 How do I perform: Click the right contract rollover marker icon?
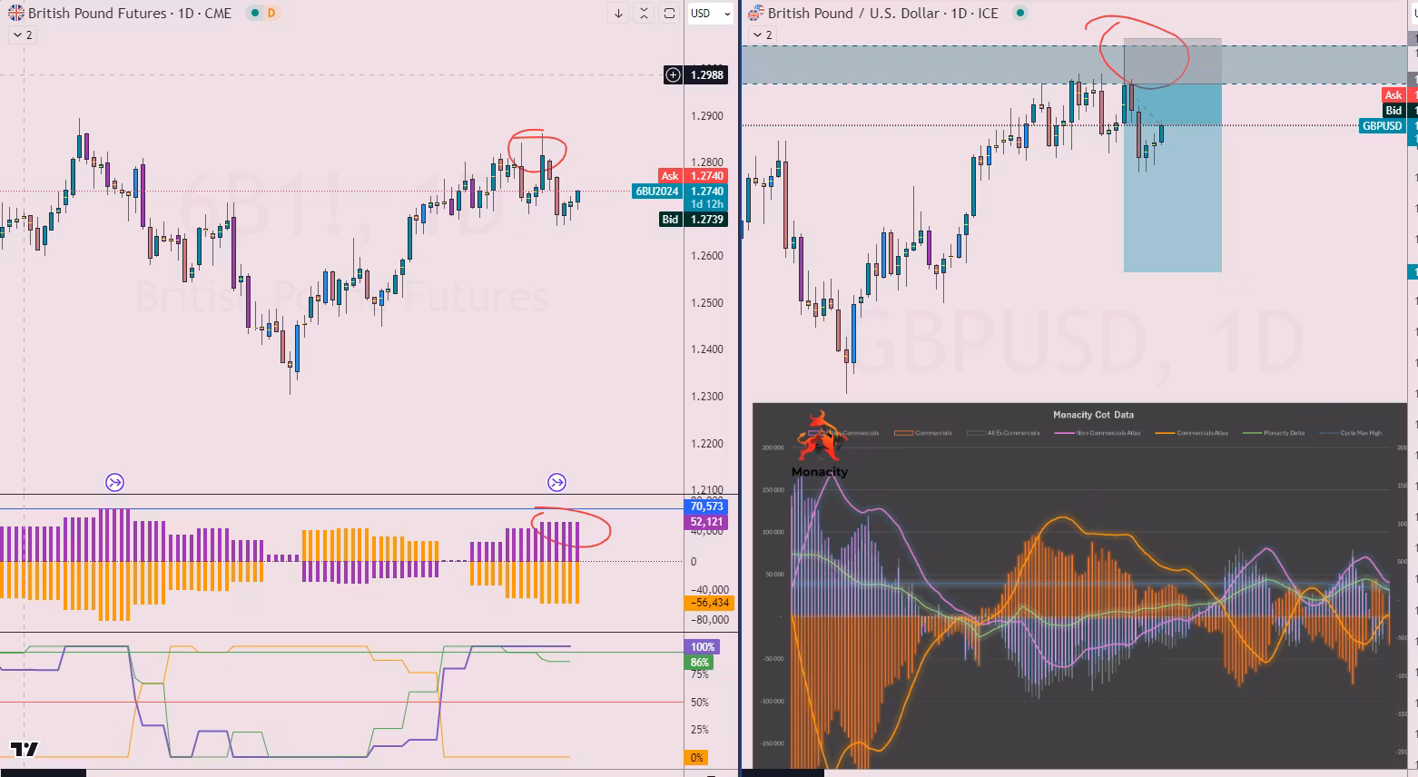pos(556,482)
